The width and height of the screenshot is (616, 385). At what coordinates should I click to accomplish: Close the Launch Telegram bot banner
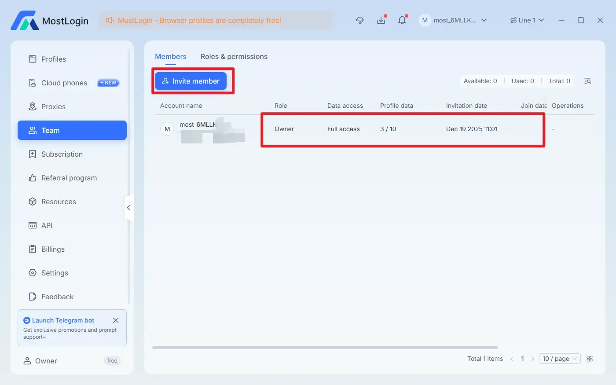[x=116, y=320]
